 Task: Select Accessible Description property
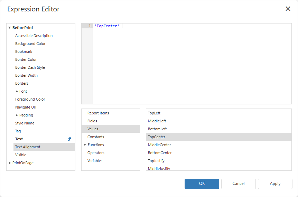coord(34,36)
